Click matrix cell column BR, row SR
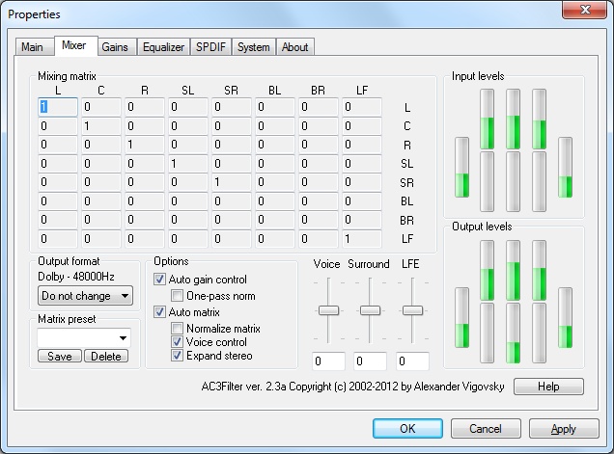This screenshot has height=454, width=614. click(319, 182)
